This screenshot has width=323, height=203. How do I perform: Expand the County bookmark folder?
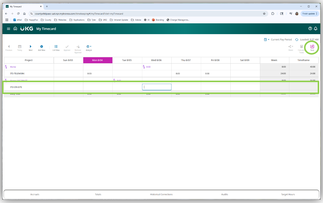pyautogui.click(x=46, y=20)
